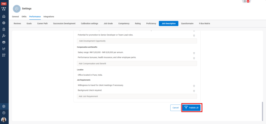The width and height of the screenshot is (266, 124).
Task: Open the Proficiency sub-tab
Action: (x=151, y=23)
